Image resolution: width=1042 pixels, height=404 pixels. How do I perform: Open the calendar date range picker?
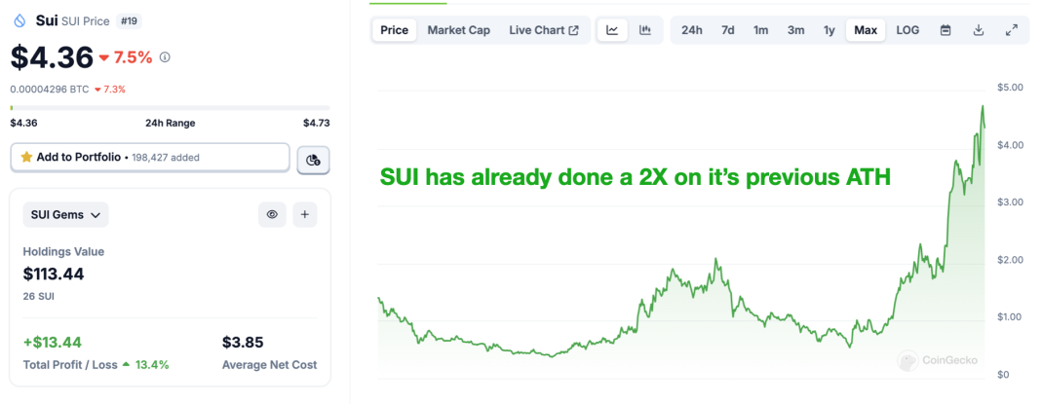(x=946, y=30)
